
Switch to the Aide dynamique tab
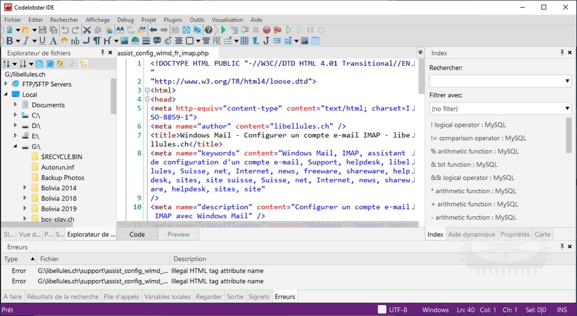pyautogui.click(x=471, y=234)
